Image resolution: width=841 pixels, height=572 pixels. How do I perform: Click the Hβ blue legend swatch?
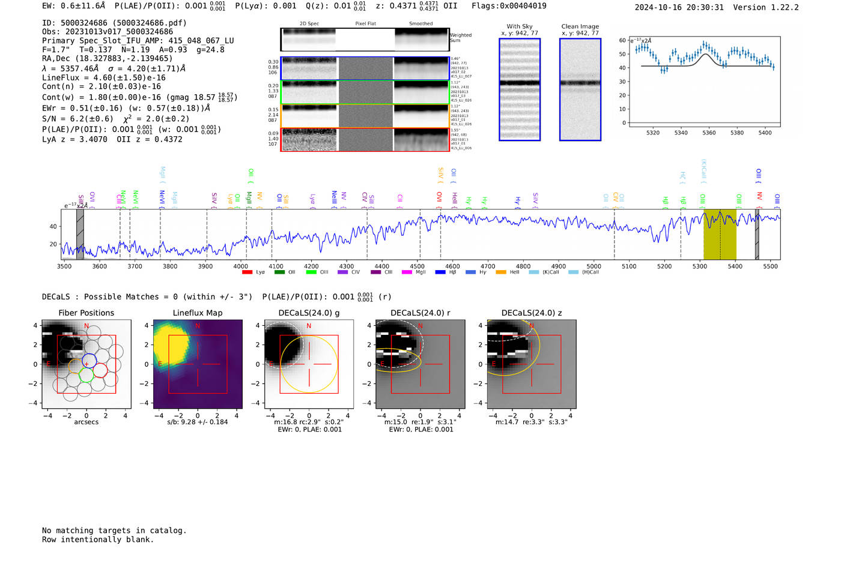(x=440, y=272)
